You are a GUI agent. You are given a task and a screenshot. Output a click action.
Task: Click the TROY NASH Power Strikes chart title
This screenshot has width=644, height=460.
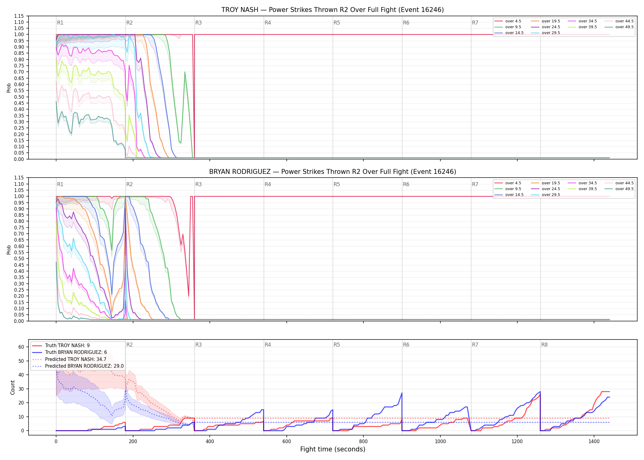click(x=332, y=10)
